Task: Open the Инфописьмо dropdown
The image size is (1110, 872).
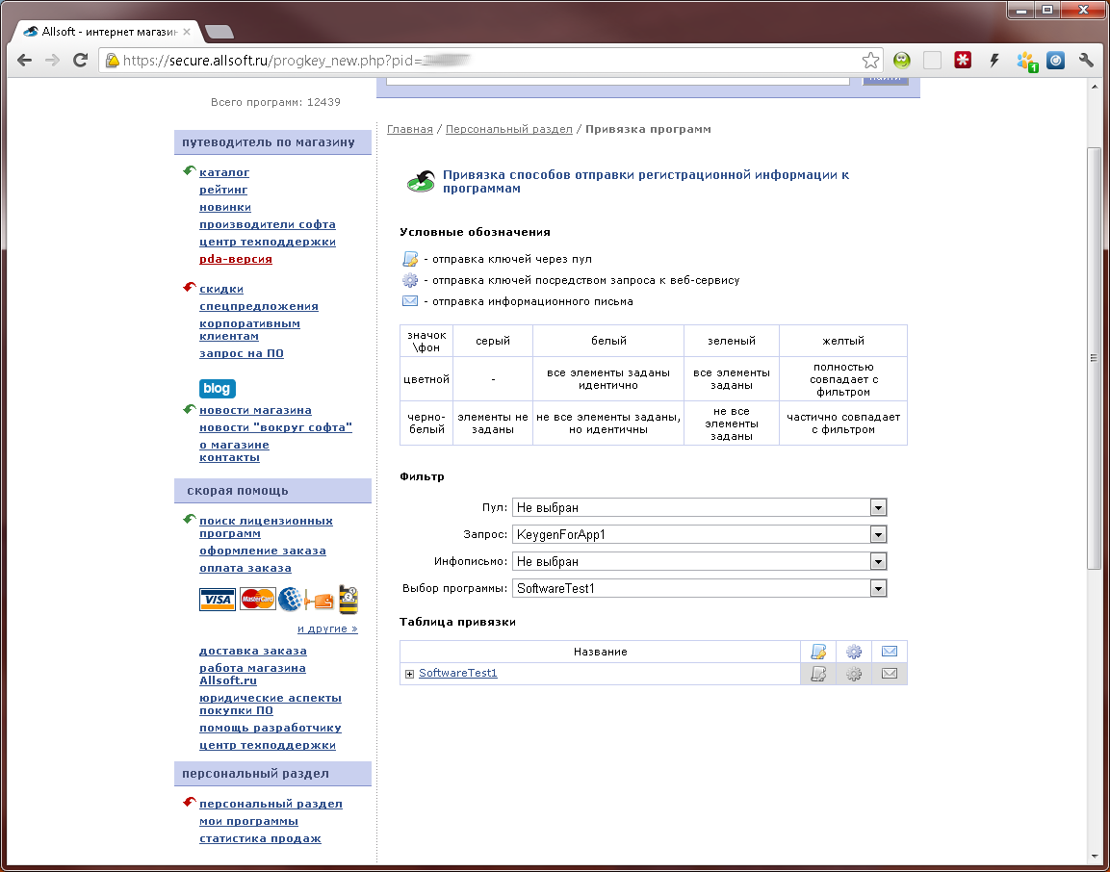Action: (x=700, y=561)
